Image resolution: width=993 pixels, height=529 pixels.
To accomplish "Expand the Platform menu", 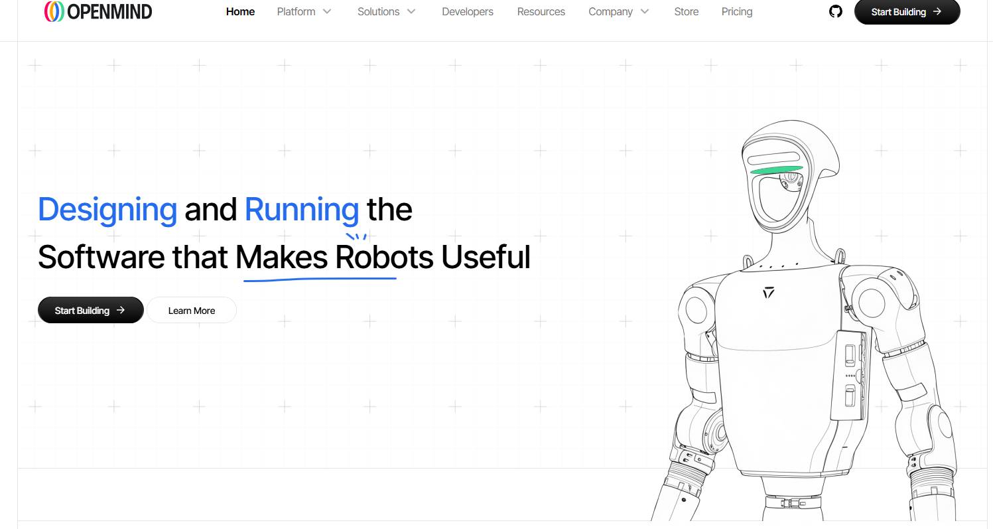I will [296, 11].
